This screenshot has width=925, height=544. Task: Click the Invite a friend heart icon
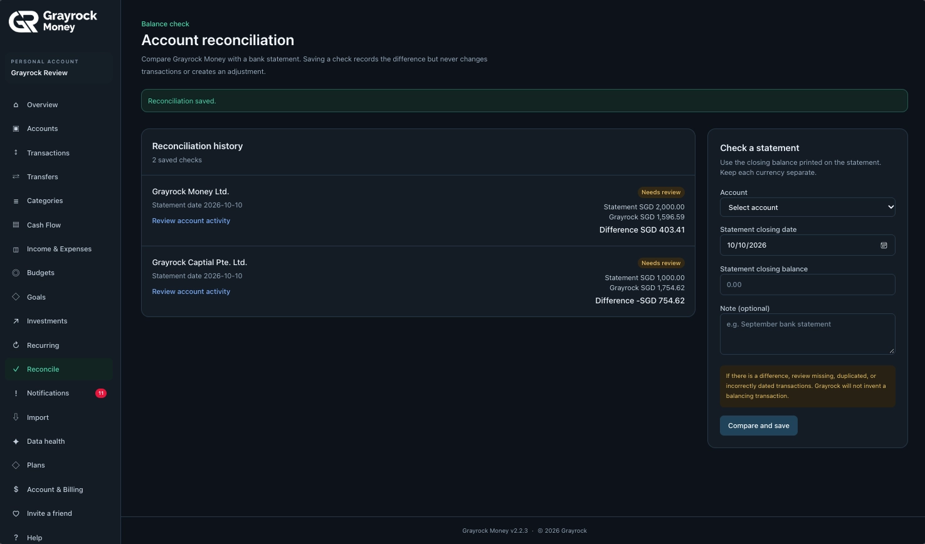16,513
